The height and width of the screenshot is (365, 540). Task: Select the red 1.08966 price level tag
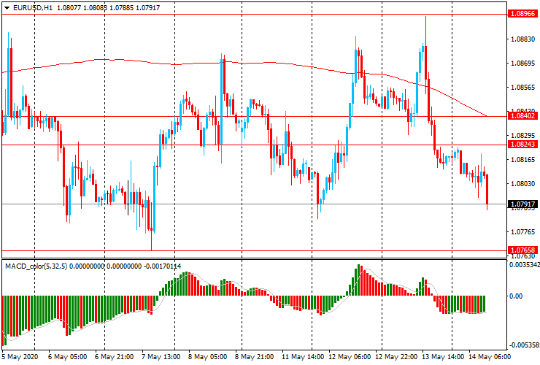[x=524, y=13]
